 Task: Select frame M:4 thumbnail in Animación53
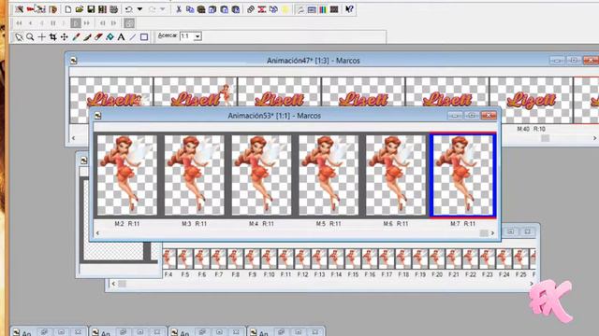(261, 175)
